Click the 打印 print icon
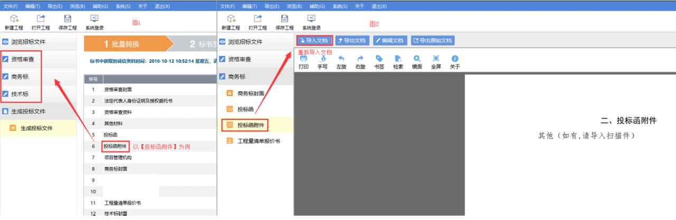Viewport: 676px width, 220px height. pyautogui.click(x=304, y=62)
